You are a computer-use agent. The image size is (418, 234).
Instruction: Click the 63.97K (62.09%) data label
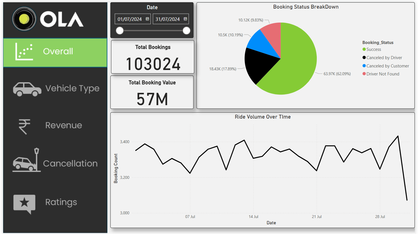(x=337, y=74)
